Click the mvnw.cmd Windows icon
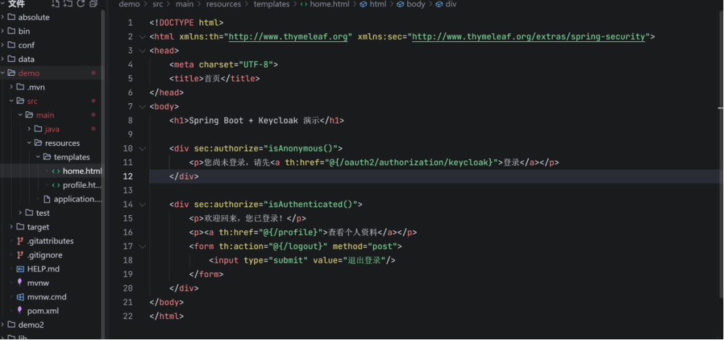 tap(20, 297)
